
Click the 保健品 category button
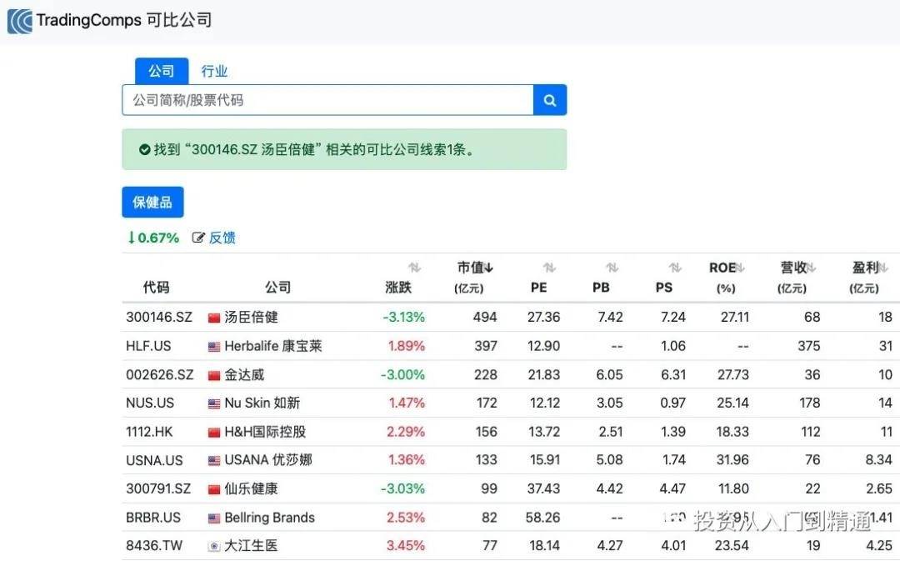[152, 203]
